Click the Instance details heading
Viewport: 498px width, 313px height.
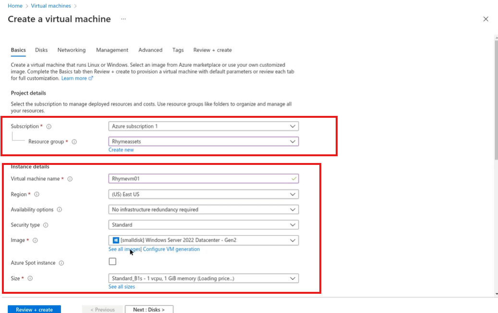pos(30,167)
